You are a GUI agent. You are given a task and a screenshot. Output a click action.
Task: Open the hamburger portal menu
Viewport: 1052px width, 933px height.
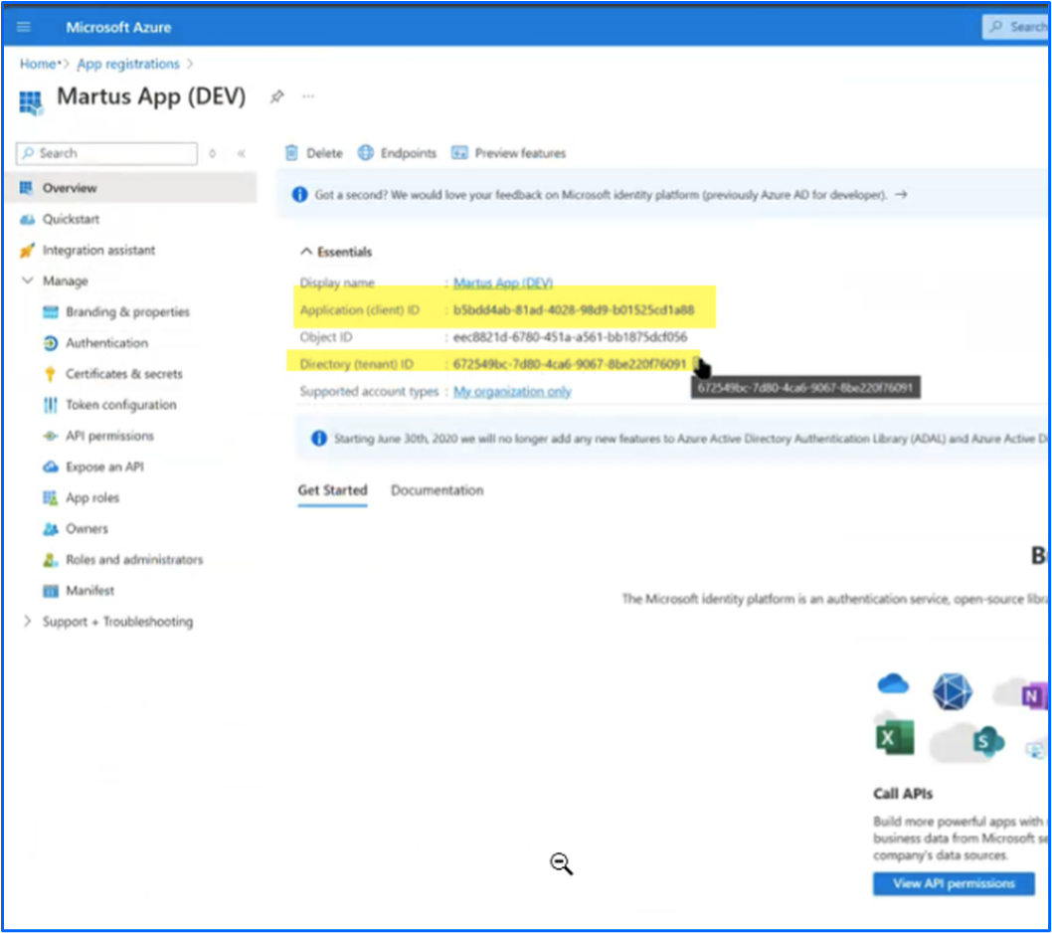(x=24, y=27)
